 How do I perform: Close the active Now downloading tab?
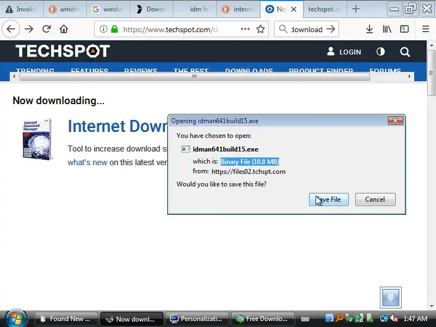click(294, 9)
